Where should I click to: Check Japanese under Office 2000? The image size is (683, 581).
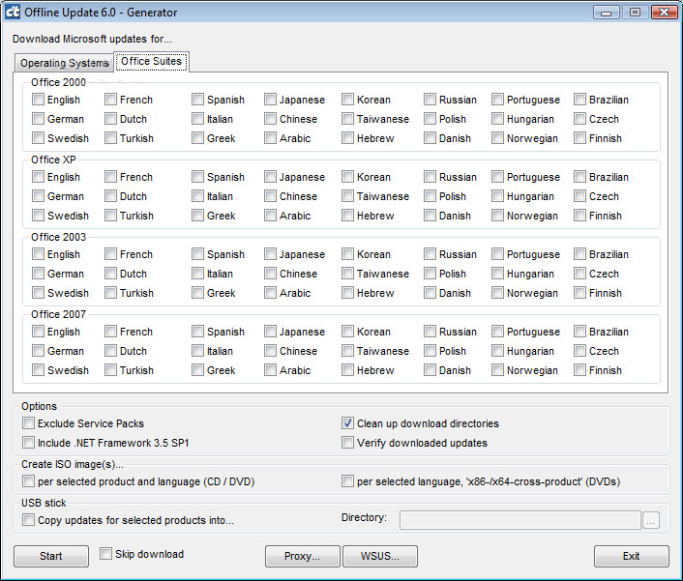tap(270, 100)
